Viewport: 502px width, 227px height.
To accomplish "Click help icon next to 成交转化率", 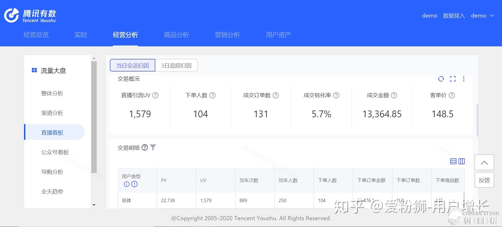I will (336, 95).
